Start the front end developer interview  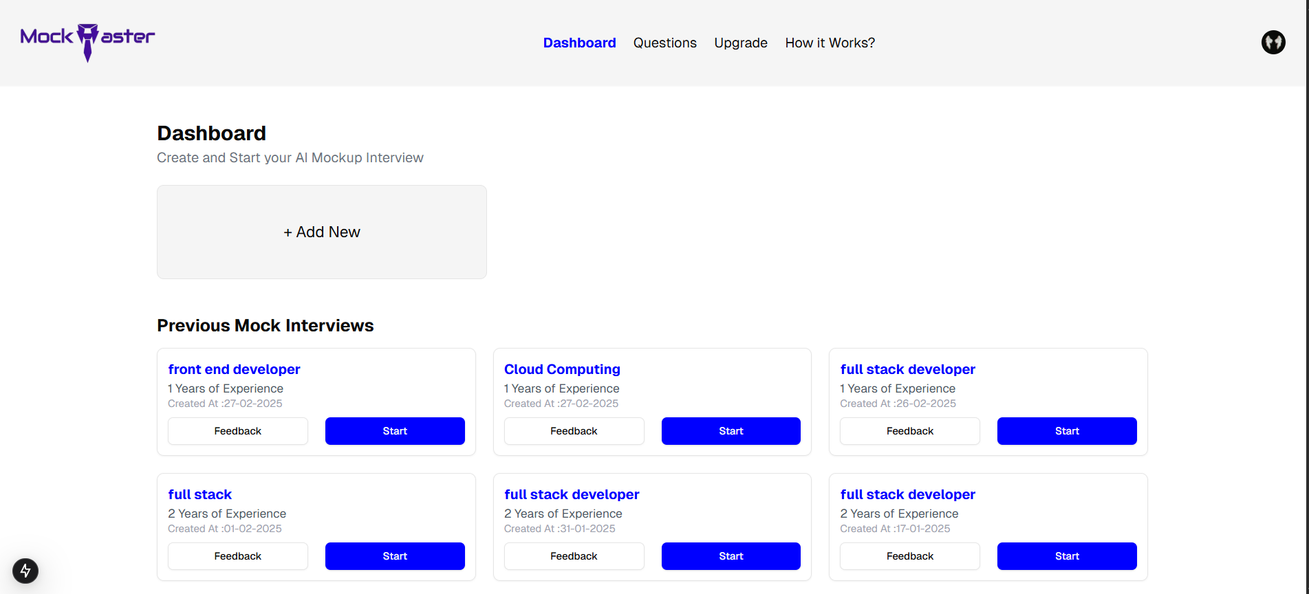coord(395,431)
